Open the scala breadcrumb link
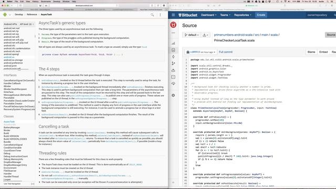336x189 pixels. [274, 35]
